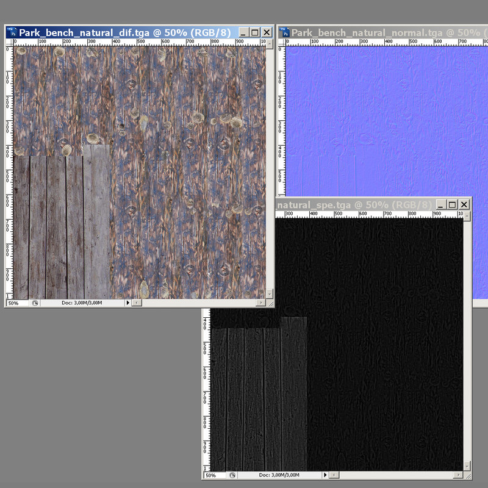
Task: Click the ruler origin corner in dif.tga window
Action: [10, 43]
